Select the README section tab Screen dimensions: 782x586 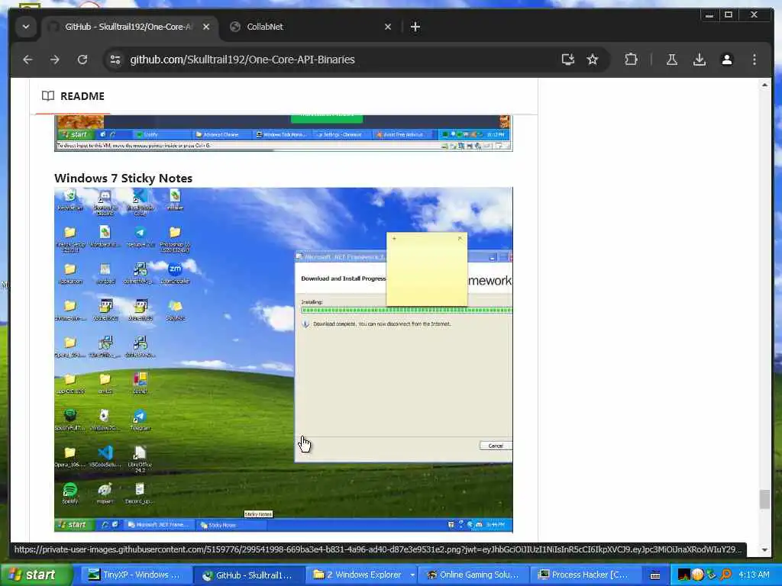[x=73, y=96]
